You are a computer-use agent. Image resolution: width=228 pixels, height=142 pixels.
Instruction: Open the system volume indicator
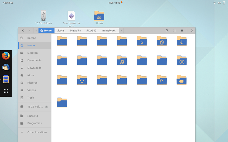[219, 3]
